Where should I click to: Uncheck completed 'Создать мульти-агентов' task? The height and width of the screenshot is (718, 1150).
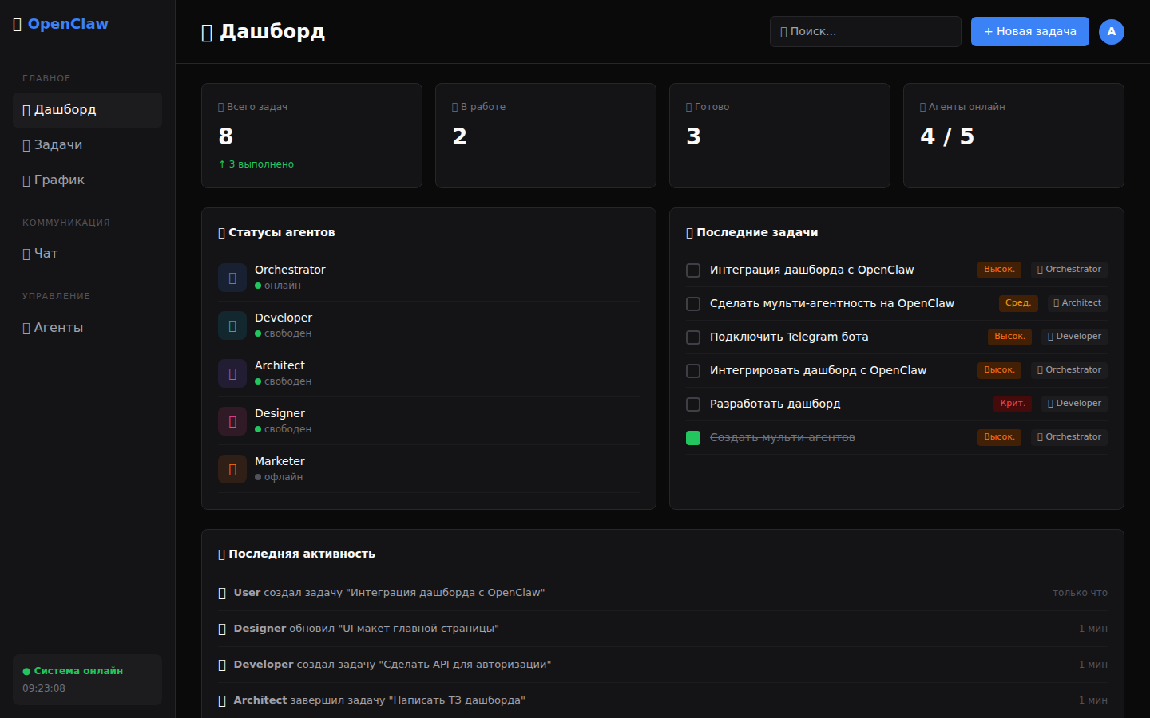click(693, 438)
